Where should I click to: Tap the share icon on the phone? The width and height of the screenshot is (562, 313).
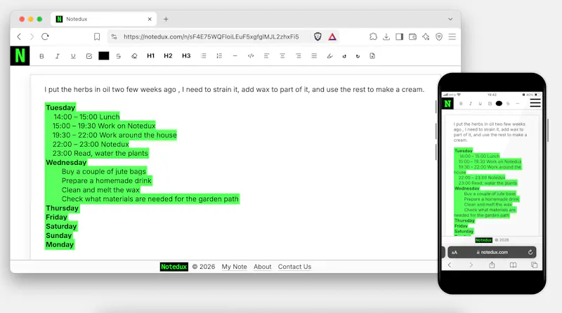492,265
